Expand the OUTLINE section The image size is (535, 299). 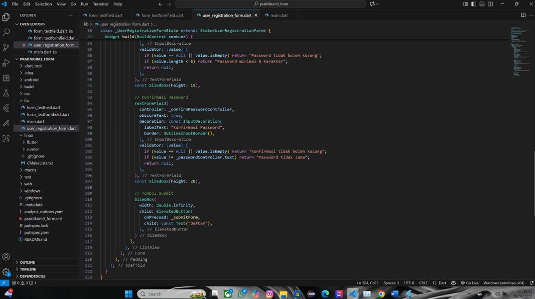click(27, 262)
